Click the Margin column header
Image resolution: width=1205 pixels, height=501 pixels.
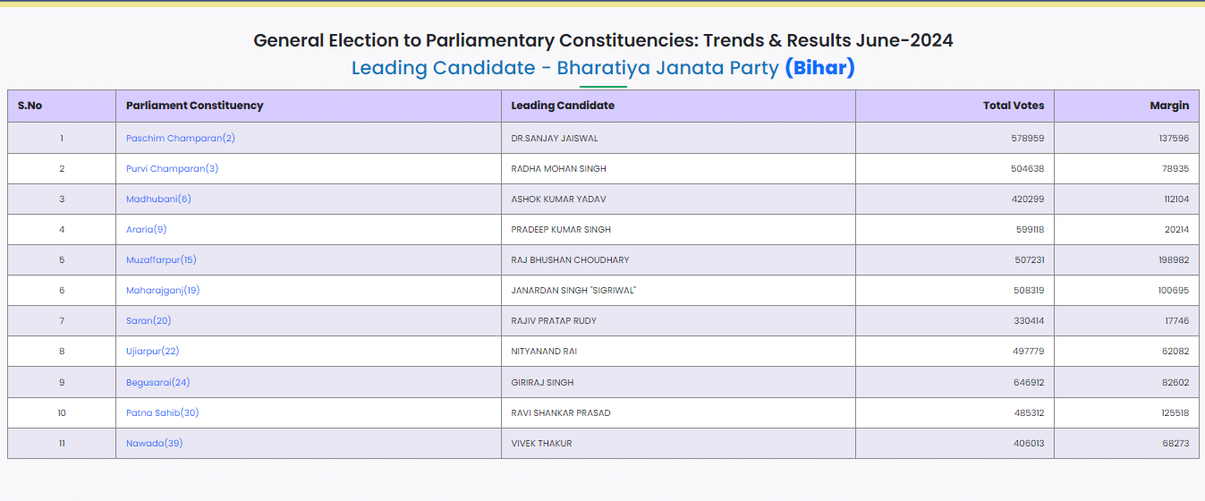click(x=1169, y=106)
